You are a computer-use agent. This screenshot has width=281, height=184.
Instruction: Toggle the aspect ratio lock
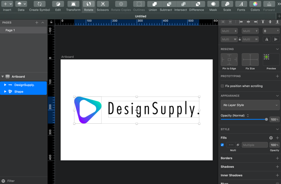pos(240,39)
